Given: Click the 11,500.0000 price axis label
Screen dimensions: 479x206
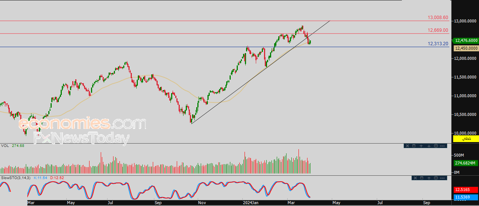Looking at the screenshot, I should 466,77.
